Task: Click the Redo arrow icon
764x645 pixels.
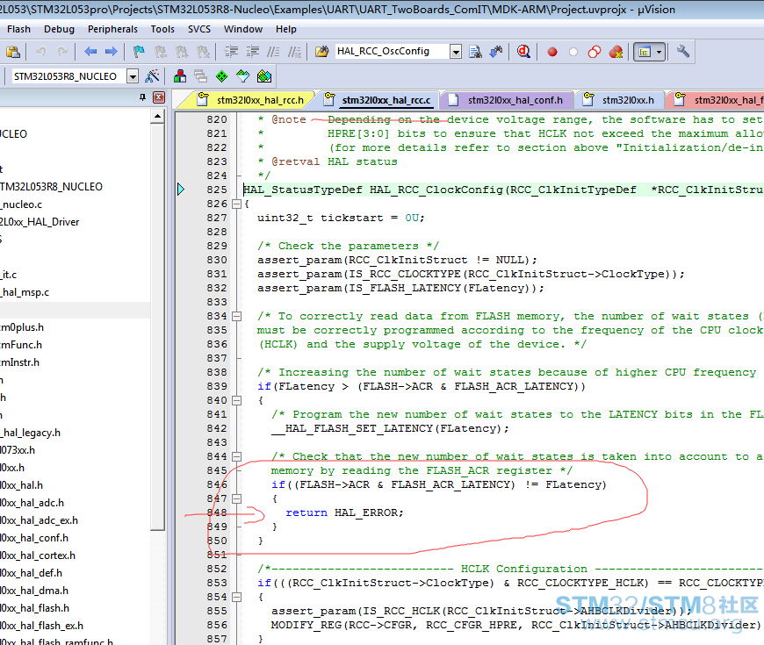Action: click(61, 52)
